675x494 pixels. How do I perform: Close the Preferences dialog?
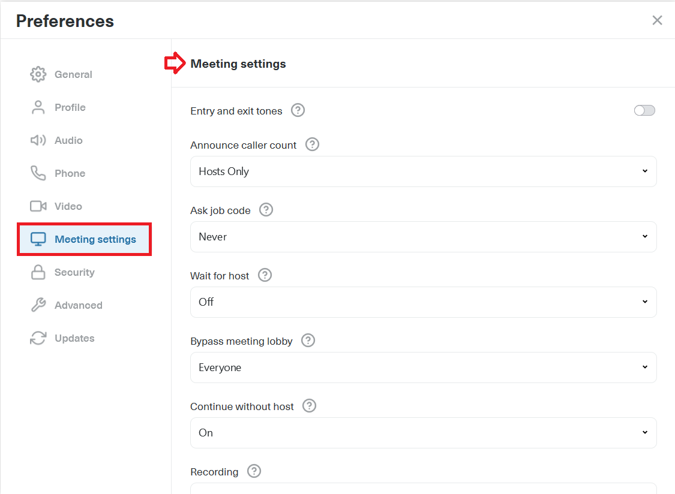tap(657, 20)
